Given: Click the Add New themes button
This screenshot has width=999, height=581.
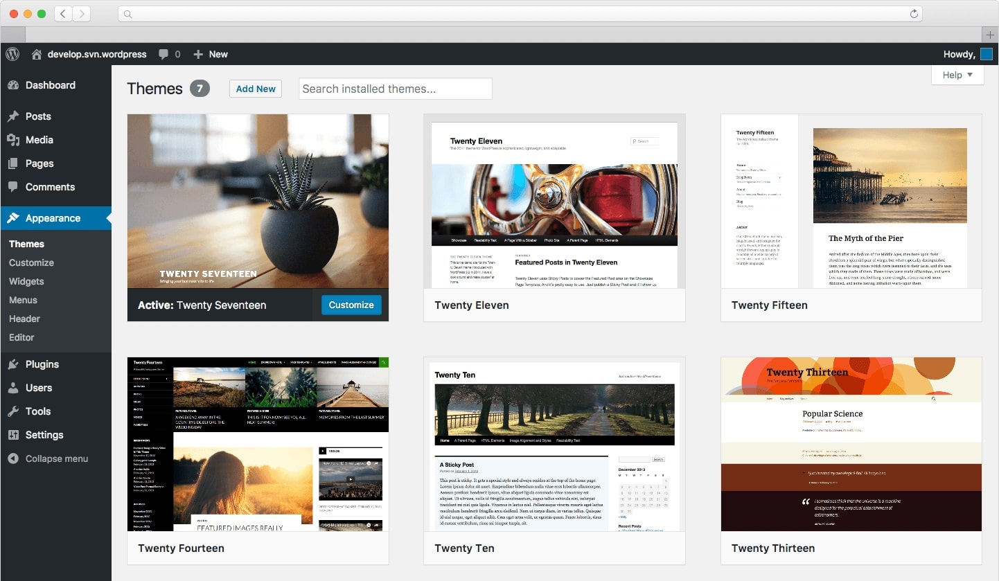Looking at the screenshot, I should (x=255, y=89).
